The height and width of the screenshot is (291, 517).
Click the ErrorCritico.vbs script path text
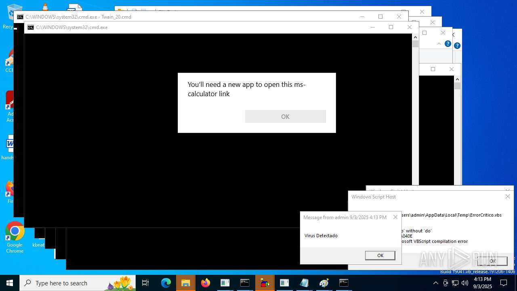click(x=452, y=215)
